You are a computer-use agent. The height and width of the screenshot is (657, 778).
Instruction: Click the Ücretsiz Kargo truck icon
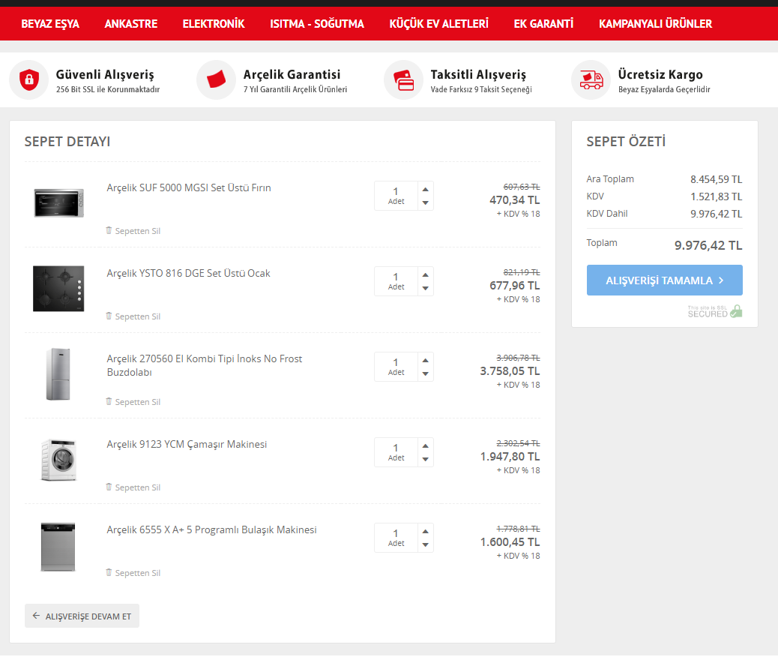click(591, 80)
